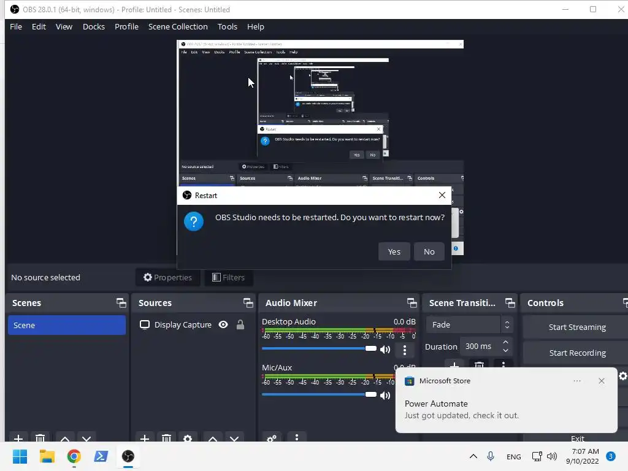Close the Restart dialog with X

[x=442, y=195]
